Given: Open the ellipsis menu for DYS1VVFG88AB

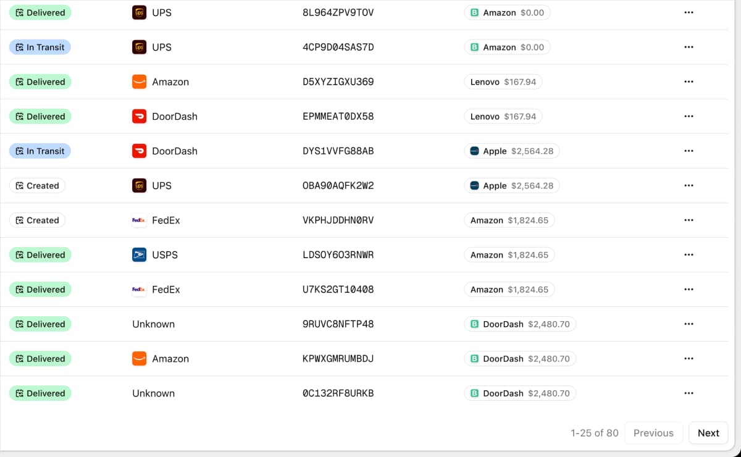Looking at the screenshot, I should click(x=689, y=151).
